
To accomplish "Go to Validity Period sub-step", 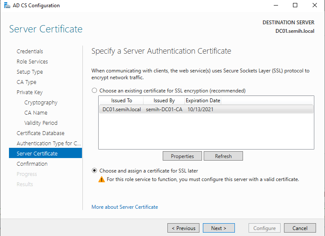I will [x=41, y=123].
